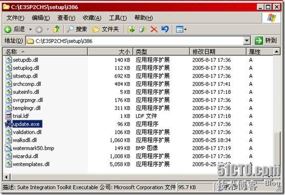Select the sitsetup.dll file icon
This screenshot has height=195, width=285.
click(9, 76)
